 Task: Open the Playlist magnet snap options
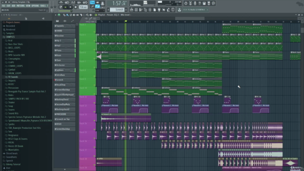(59, 15)
